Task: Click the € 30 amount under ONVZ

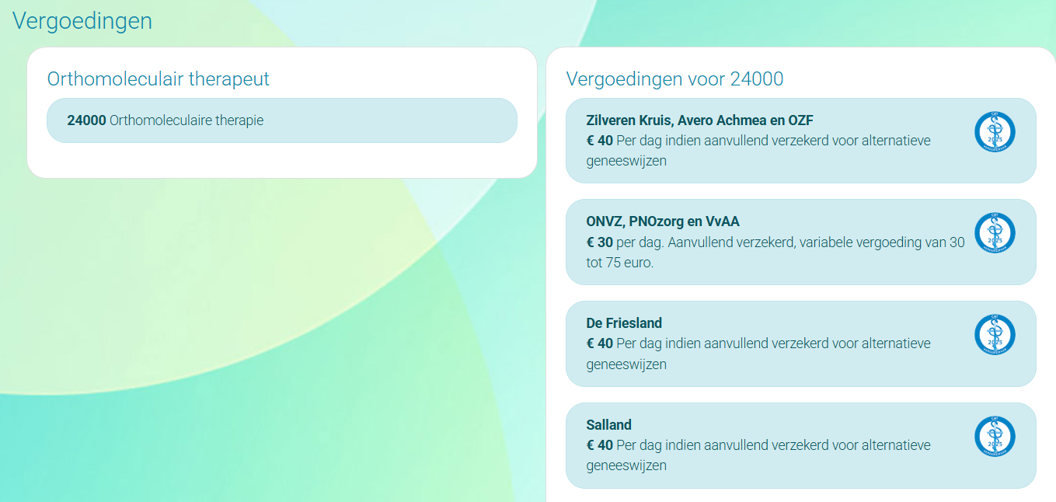Action: [x=599, y=242]
